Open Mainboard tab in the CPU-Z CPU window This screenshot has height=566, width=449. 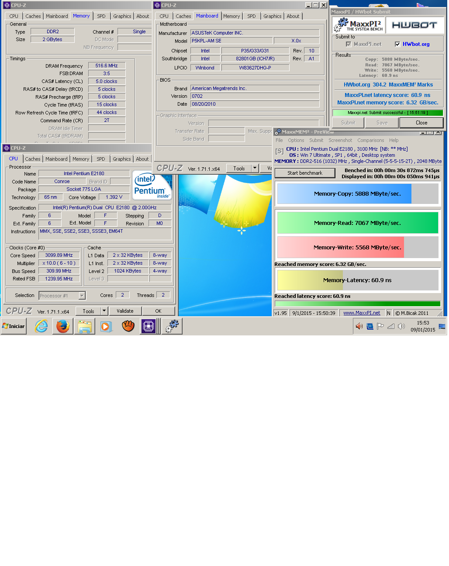pyautogui.click(x=56, y=159)
